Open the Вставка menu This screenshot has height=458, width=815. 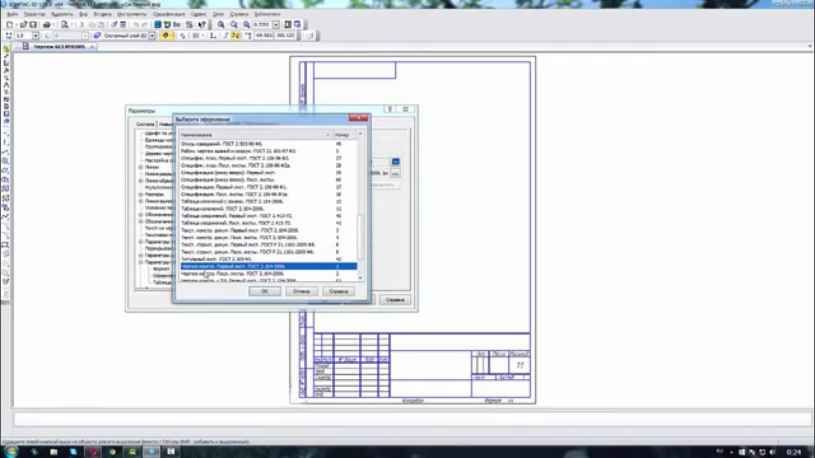(x=103, y=14)
